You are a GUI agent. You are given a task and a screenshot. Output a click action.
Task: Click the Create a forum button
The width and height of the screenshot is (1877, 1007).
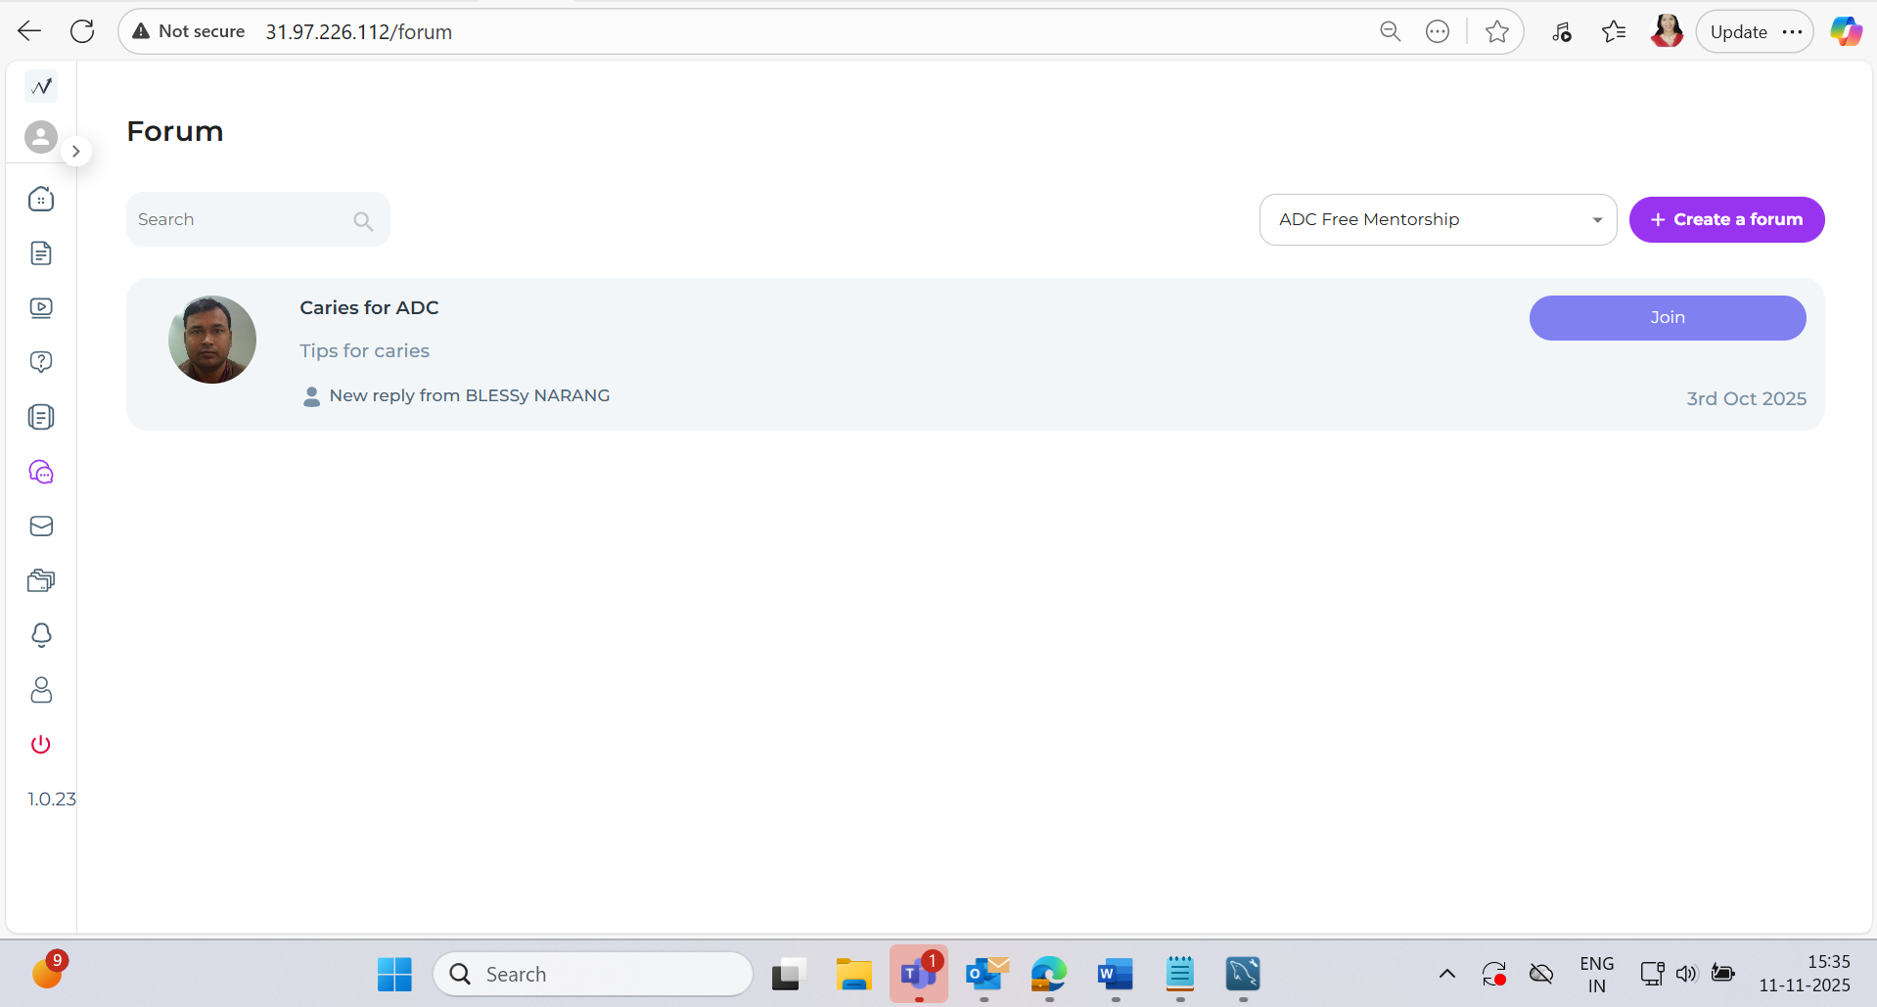(1726, 220)
